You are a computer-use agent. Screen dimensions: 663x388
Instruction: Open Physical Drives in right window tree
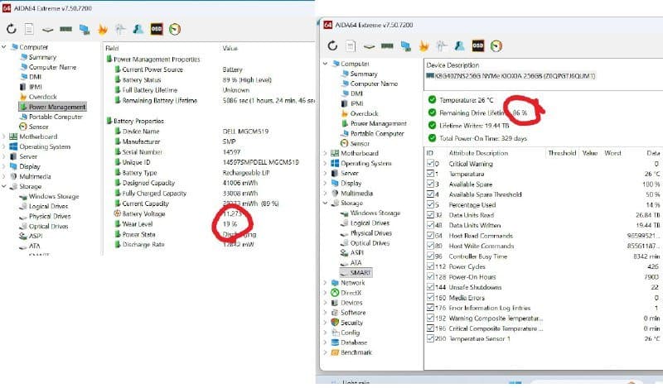coord(366,233)
